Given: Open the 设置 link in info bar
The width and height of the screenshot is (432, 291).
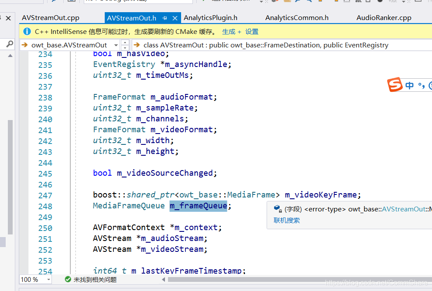Looking at the screenshot, I should (252, 32).
